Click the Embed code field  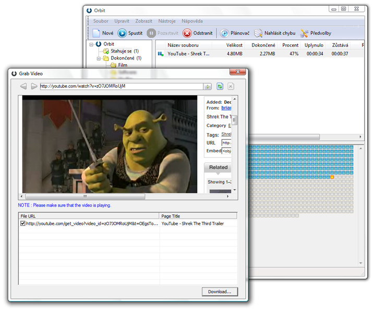tap(226, 151)
